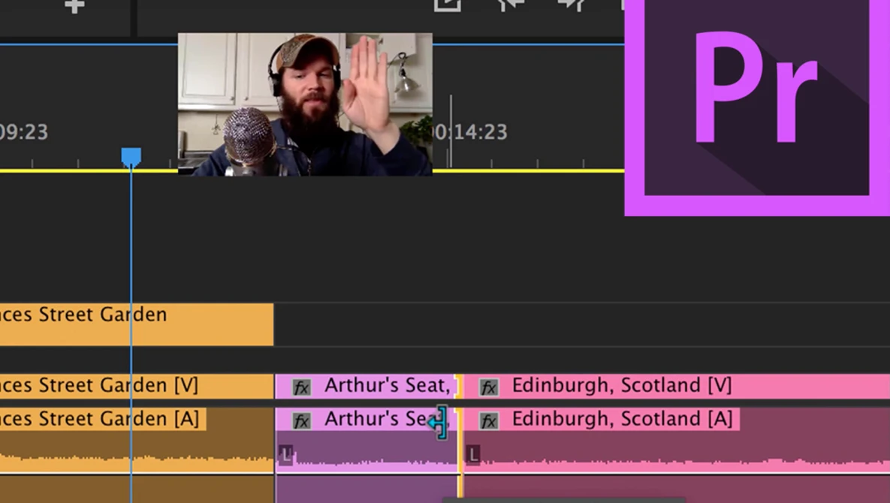Click fx badge on Edinburgh, Scotland [A] clip
The height and width of the screenshot is (503, 890).
(x=489, y=421)
